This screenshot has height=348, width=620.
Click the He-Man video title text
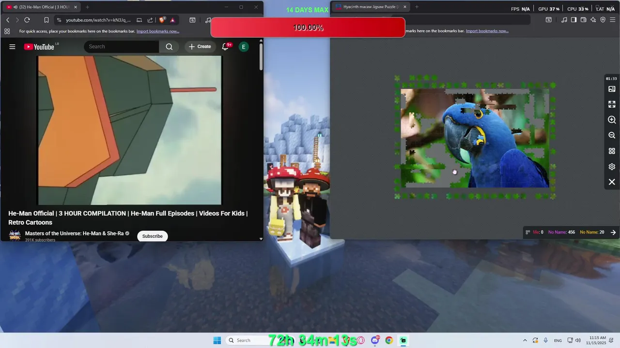pyautogui.click(x=128, y=218)
